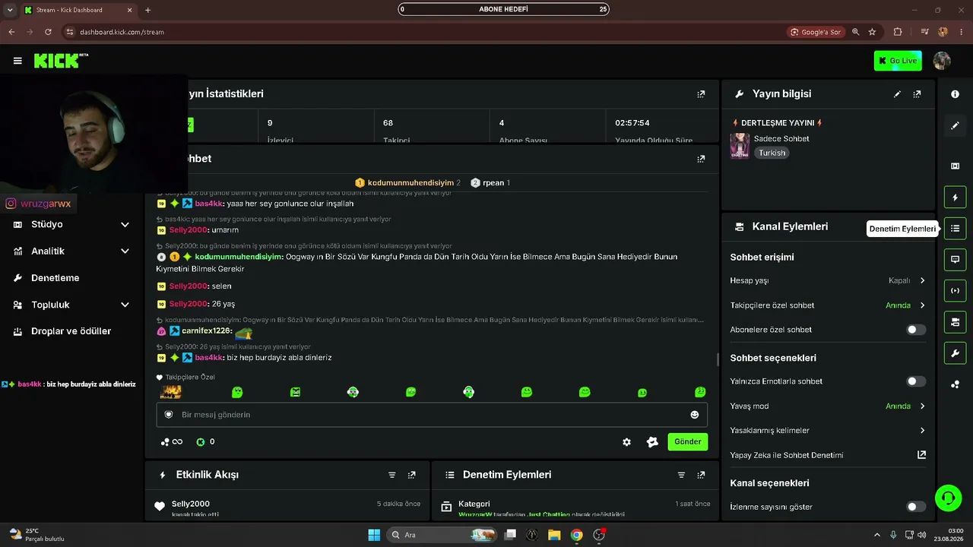The width and height of the screenshot is (973, 547).
Task: Click the Kick logo
Action: coord(61,61)
